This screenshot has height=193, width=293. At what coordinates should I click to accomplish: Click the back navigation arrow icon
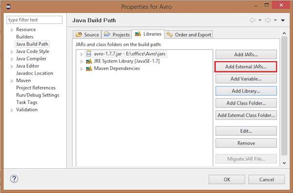coord(252,20)
